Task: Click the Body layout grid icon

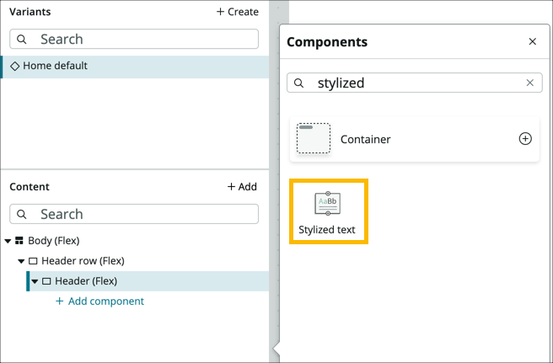Action: click(x=19, y=241)
